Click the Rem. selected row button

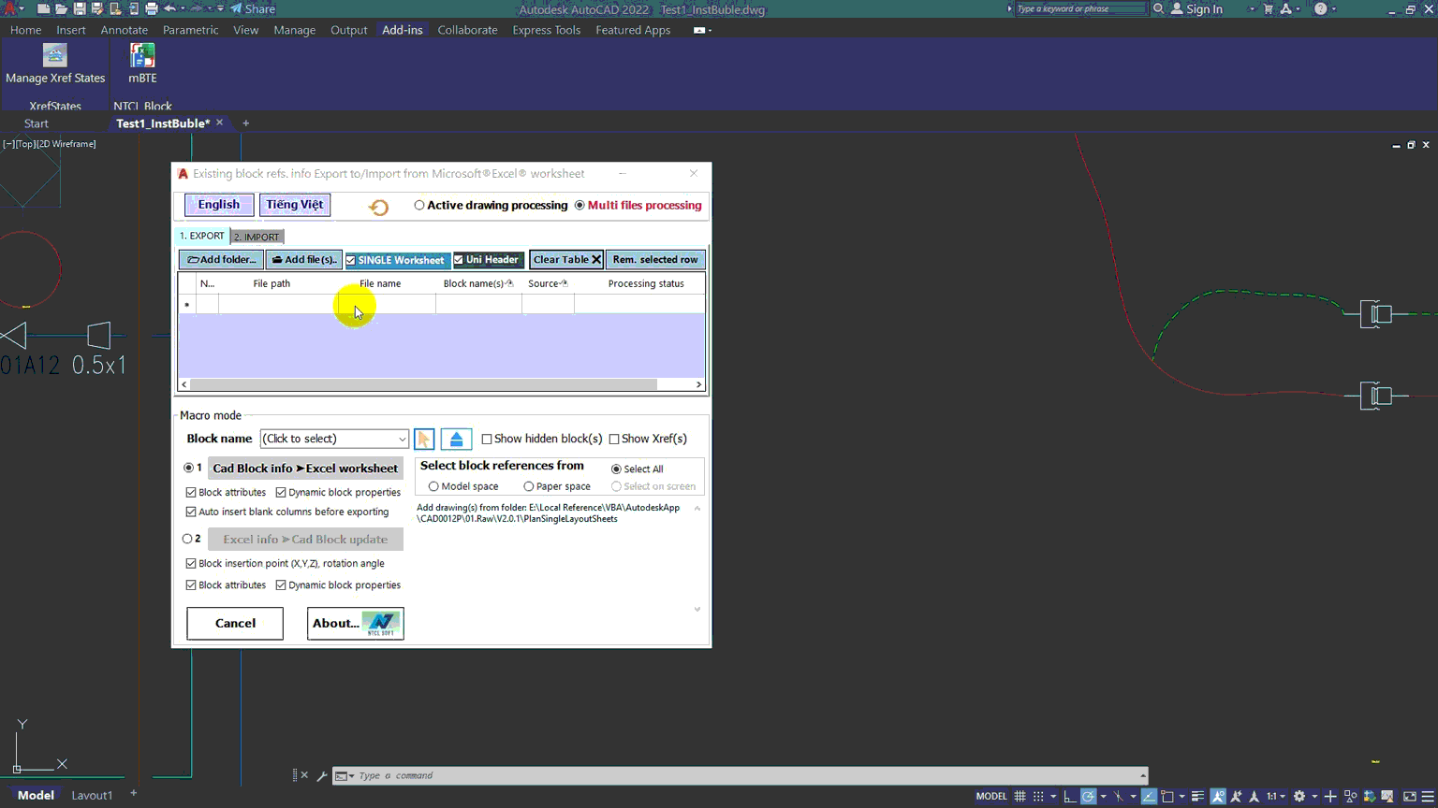[655, 260]
